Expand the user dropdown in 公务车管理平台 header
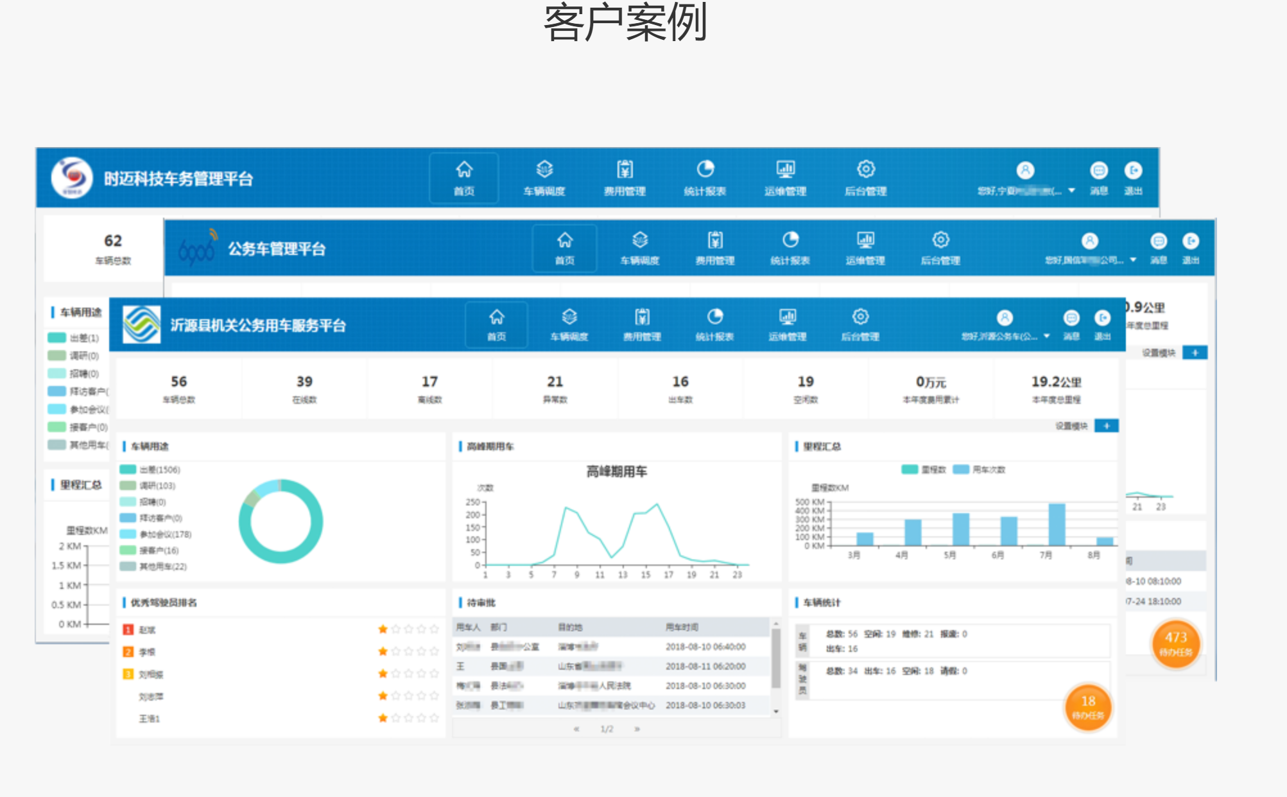The height and width of the screenshot is (797, 1287). point(1133,260)
